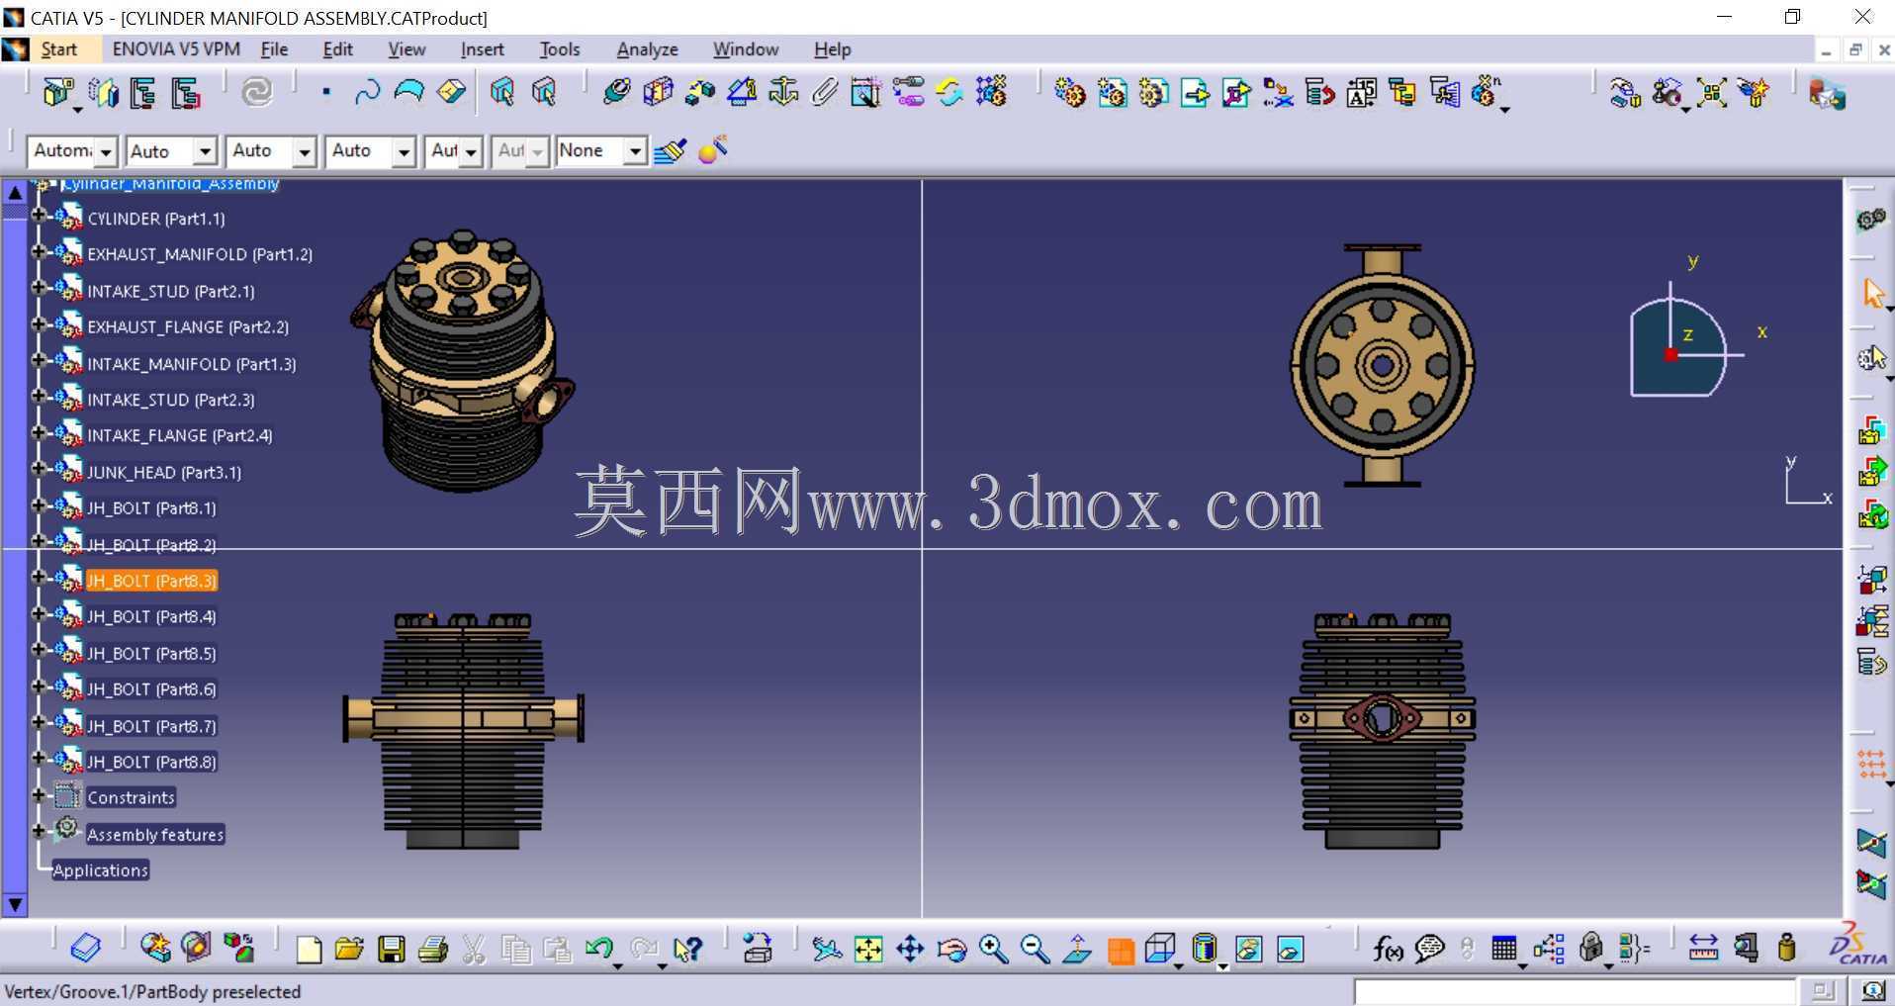Click the New document icon
This screenshot has width=1895, height=1006.
click(x=309, y=950)
